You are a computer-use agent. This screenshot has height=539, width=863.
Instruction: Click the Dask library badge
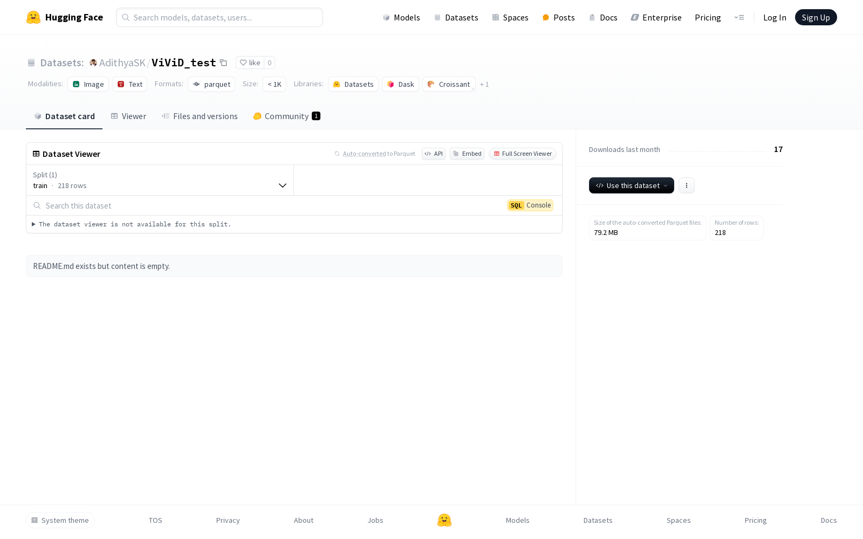[x=400, y=84]
